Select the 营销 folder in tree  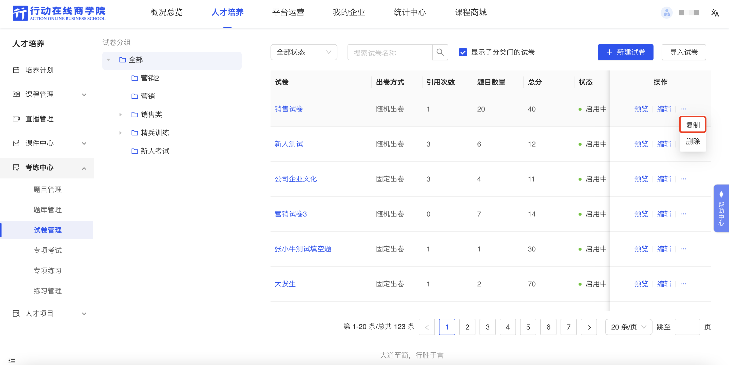point(148,96)
